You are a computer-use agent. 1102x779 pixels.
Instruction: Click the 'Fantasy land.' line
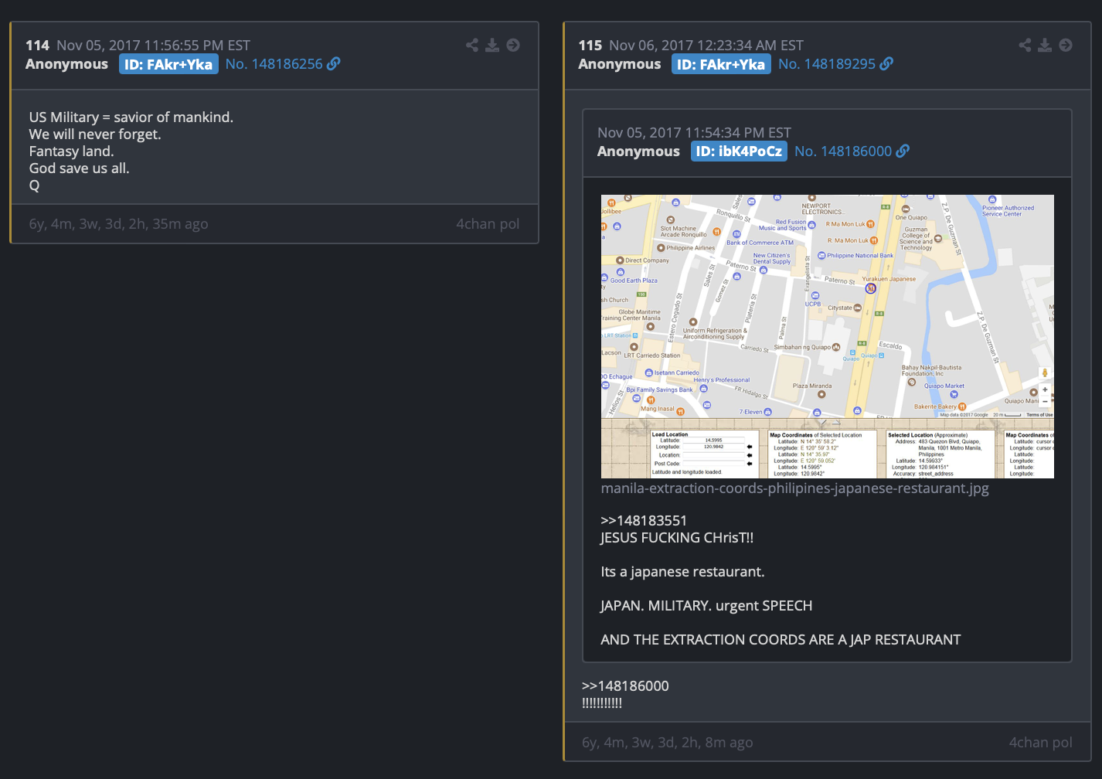coord(71,151)
